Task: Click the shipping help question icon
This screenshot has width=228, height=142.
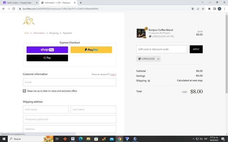Action: pos(149,81)
